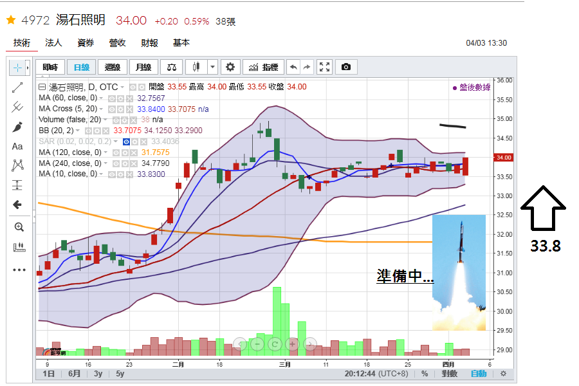Select the 月線 monthly interval button

[143, 67]
